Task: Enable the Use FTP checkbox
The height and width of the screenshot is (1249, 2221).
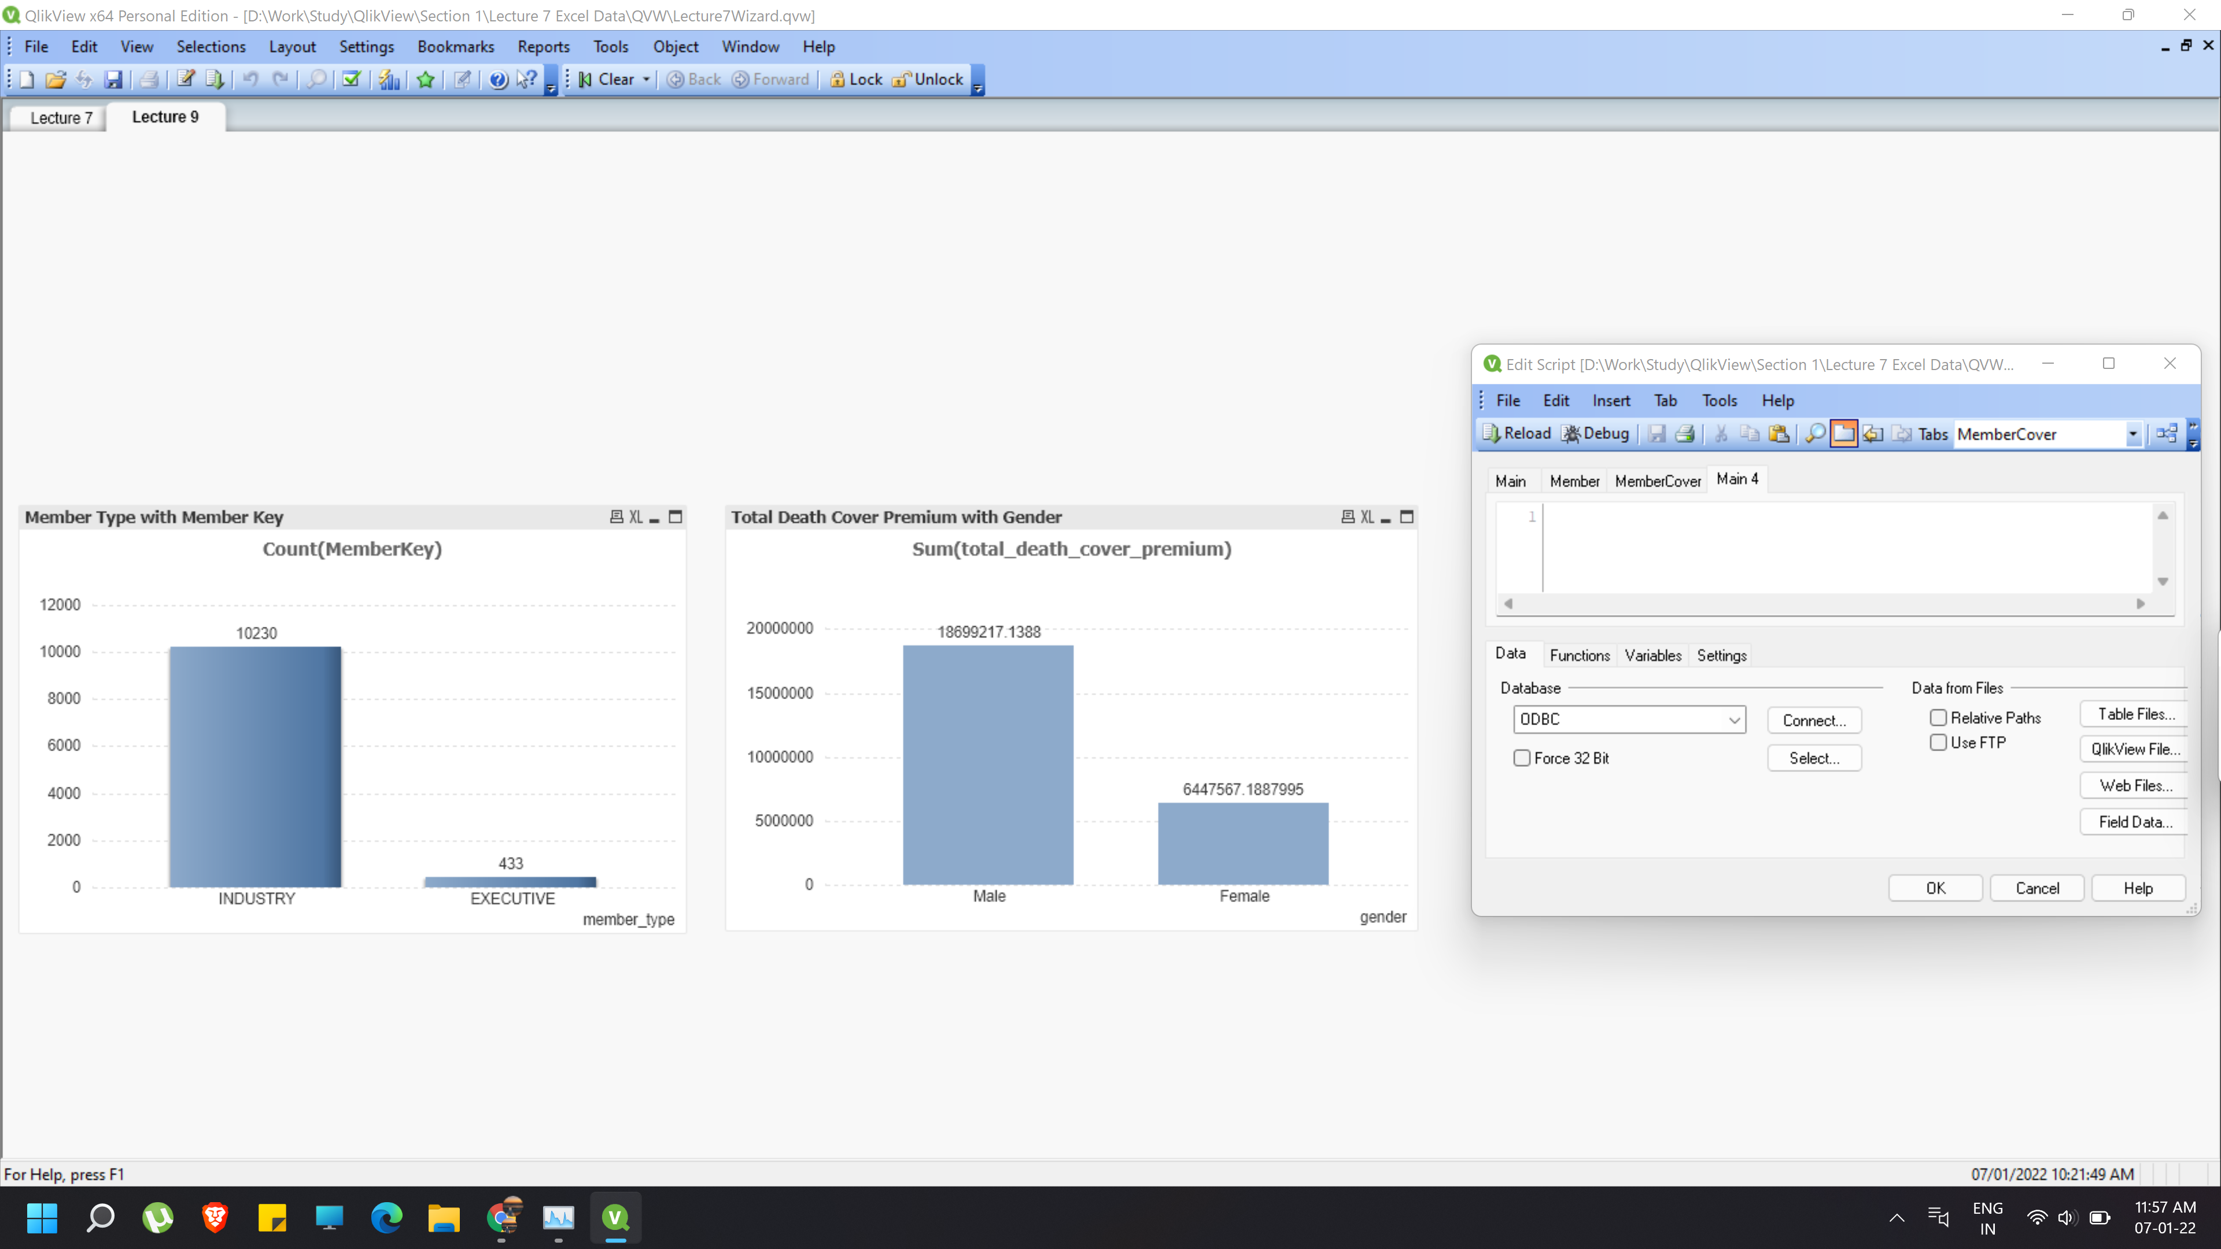Action: 1939,742
